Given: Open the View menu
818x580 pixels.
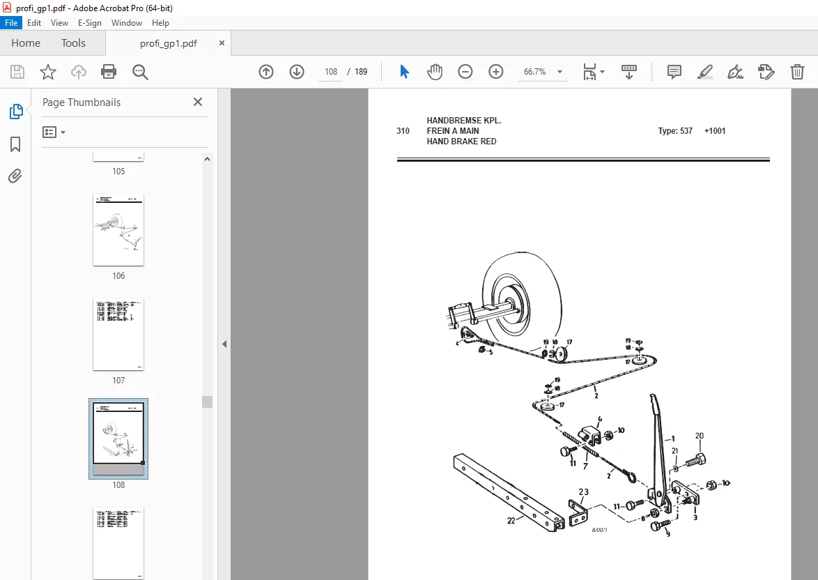Looking at the screenshot, I should (x=59, y=23).
